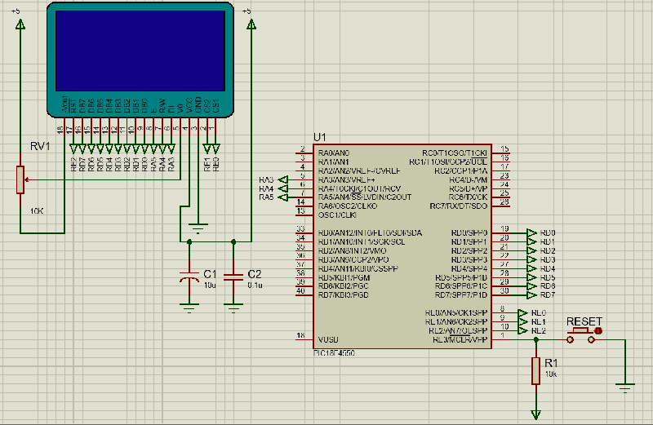Click the RD3 terminal arrow beside U1
The image size is (653, 425).
tap(532, 259)
